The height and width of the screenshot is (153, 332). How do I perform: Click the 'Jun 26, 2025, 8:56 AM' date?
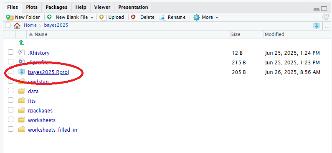(293, 72)
